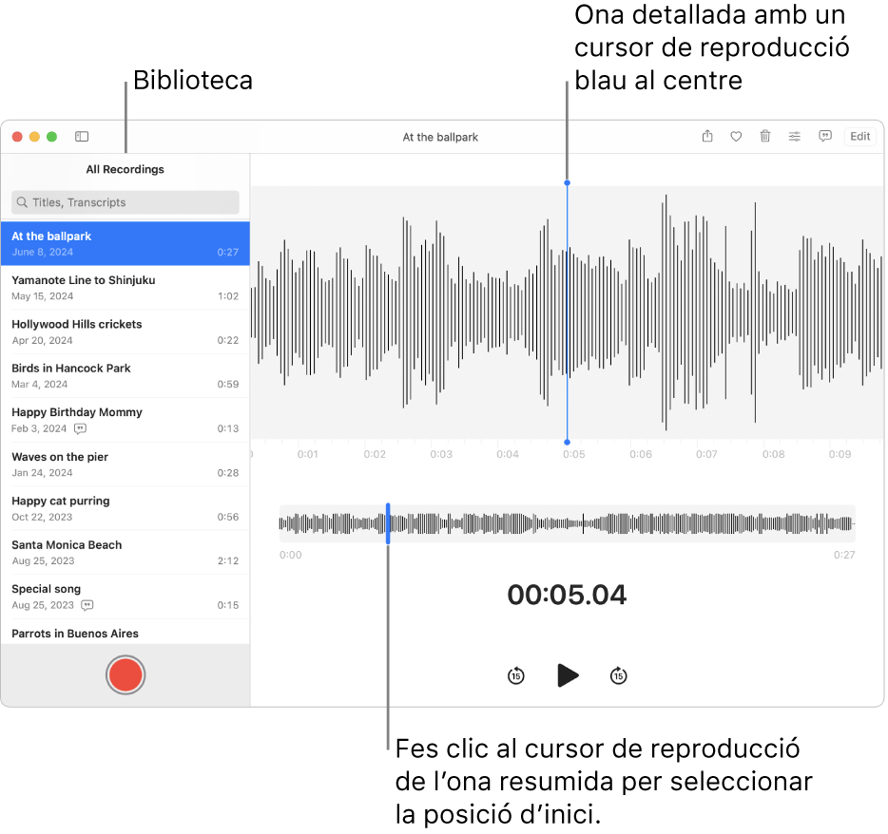Click the Share icon in the toolbar
The height and width of the screenshot is (834, 888).
pos(707,137)
